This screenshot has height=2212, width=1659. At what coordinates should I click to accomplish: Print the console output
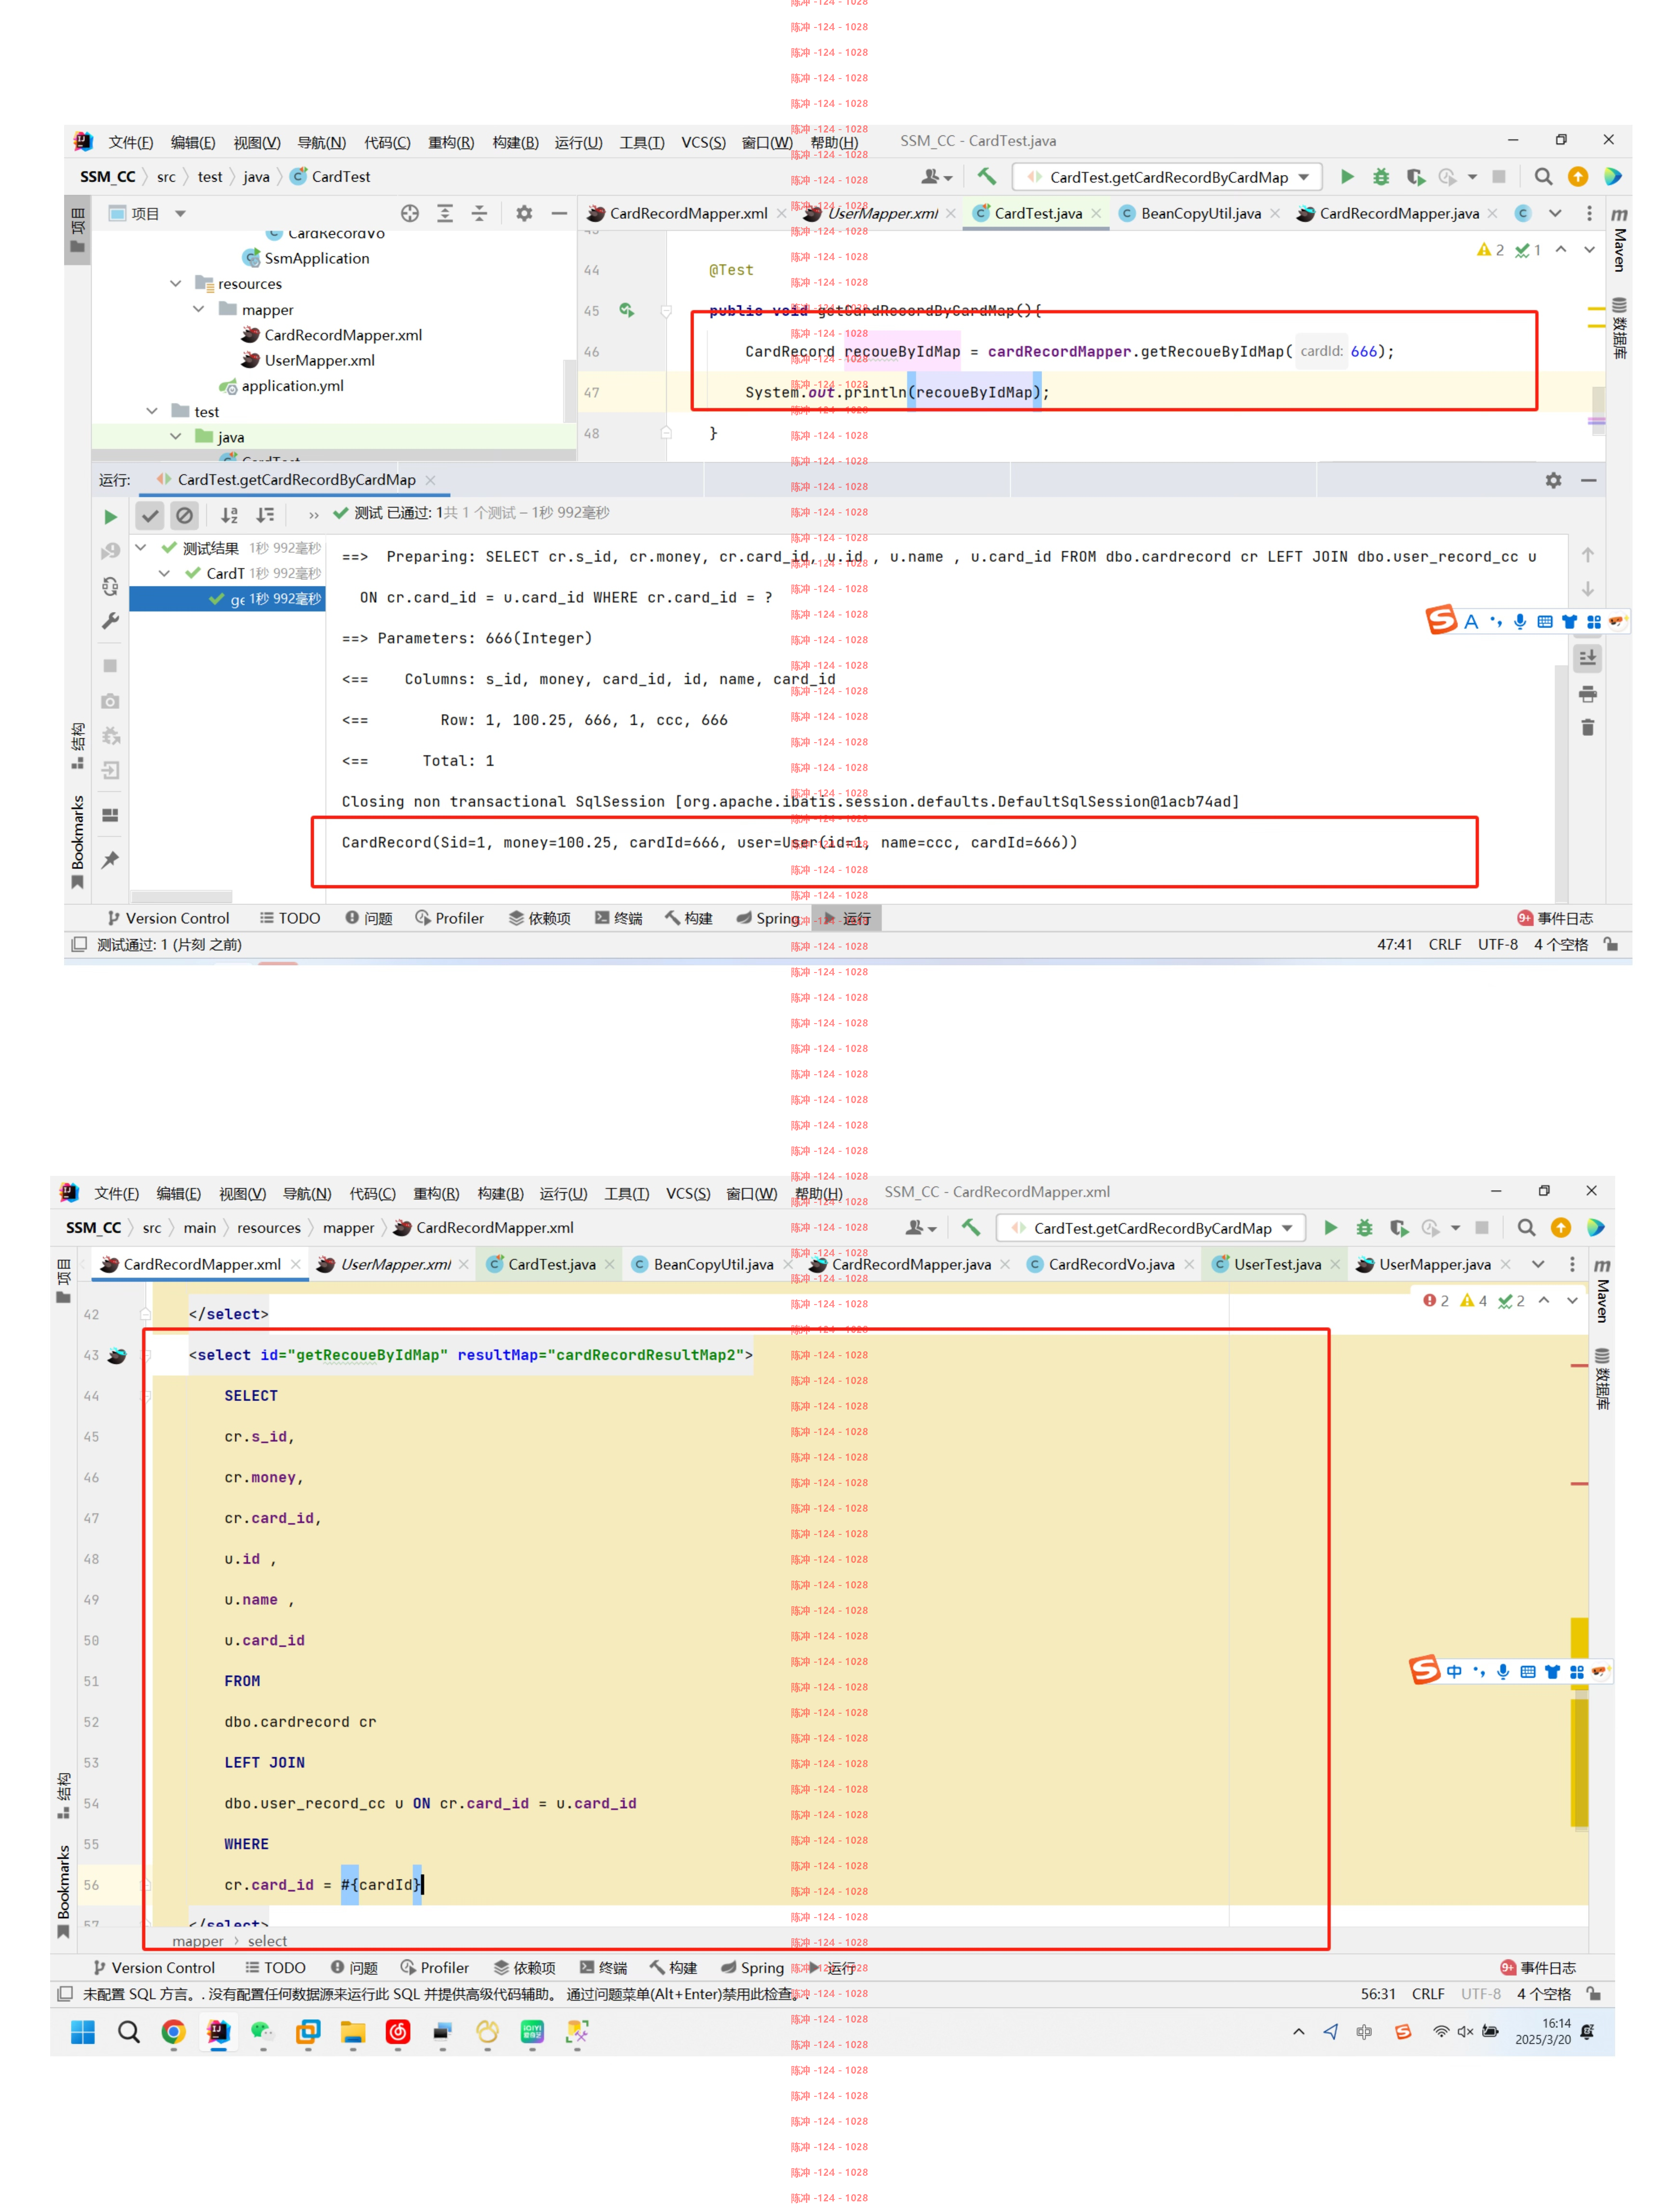(x=1587, y=694)
